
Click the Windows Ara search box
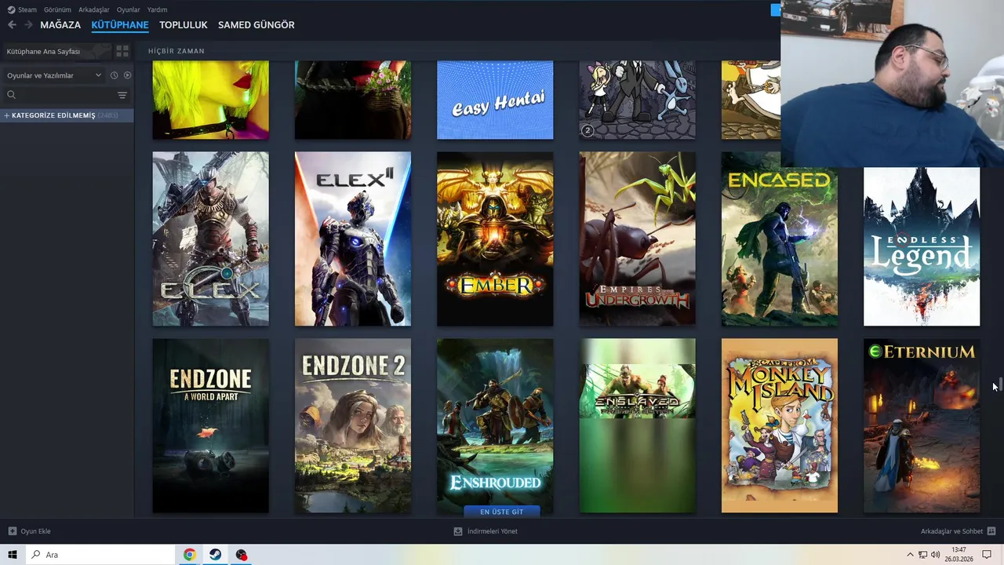point(100,555)
